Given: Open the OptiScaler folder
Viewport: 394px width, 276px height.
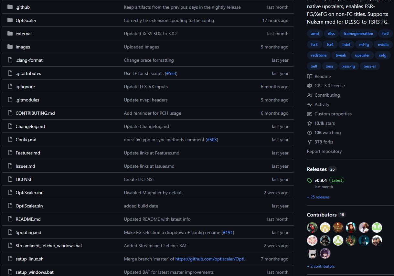Looking at the screenshot, I should 26,20.
